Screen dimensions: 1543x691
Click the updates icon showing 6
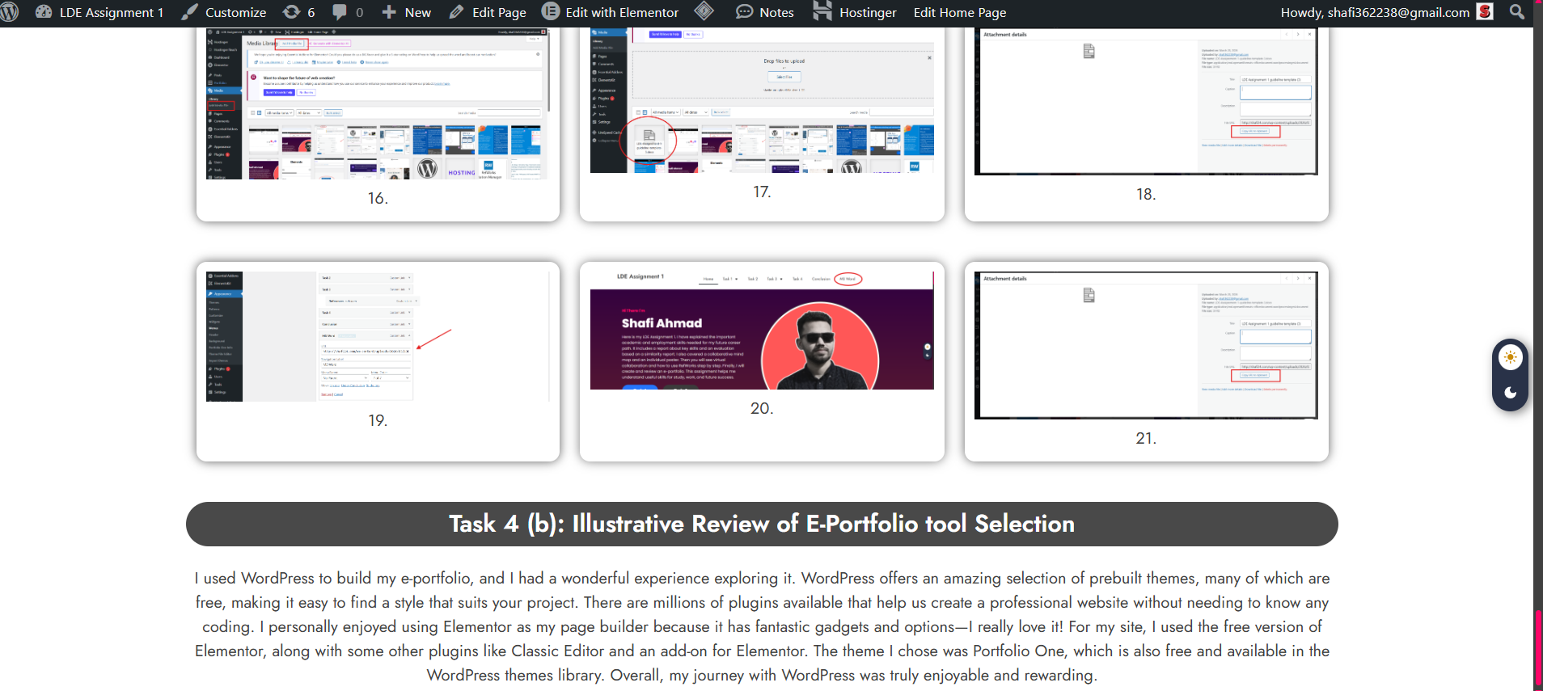(292, 12)
